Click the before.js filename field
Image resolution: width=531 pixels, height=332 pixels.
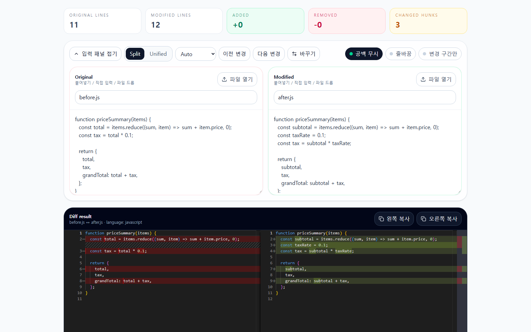pos(166,97)
